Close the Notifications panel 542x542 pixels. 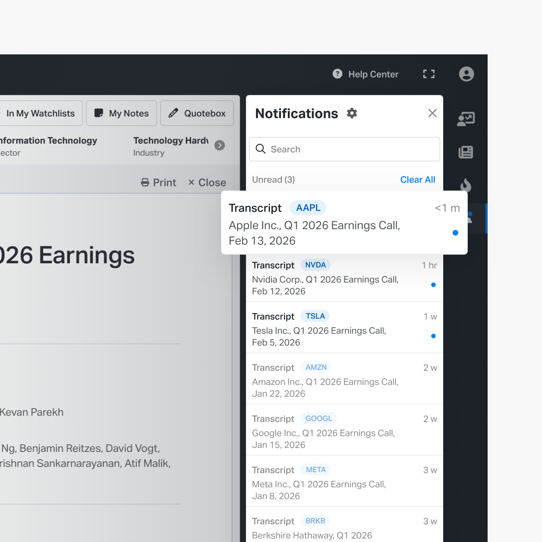tap(432, 113)
